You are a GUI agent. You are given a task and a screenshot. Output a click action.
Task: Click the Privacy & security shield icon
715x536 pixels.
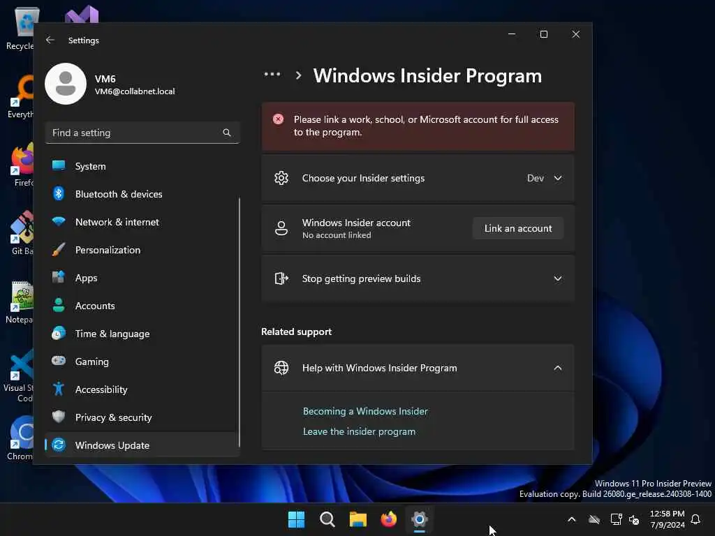(x=59, y=417)
